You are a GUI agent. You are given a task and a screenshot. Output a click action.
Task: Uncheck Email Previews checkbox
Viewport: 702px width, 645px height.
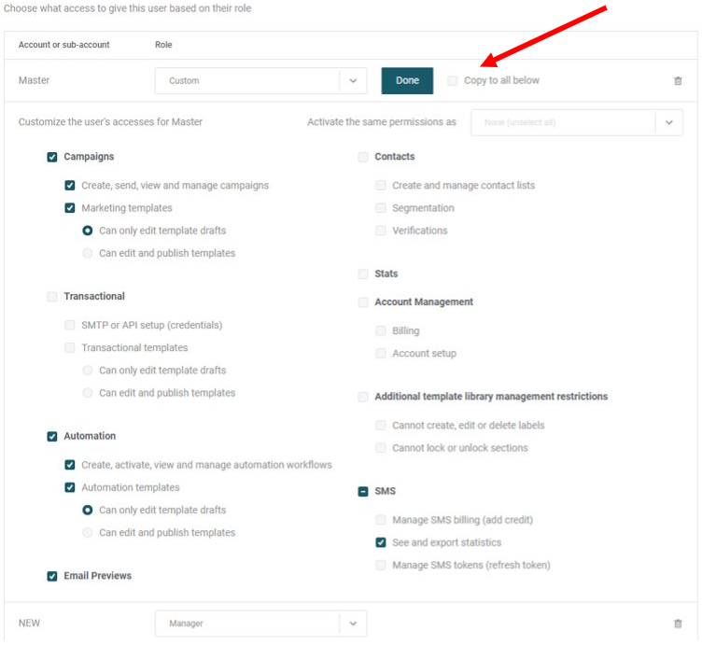tap(52, 576)
